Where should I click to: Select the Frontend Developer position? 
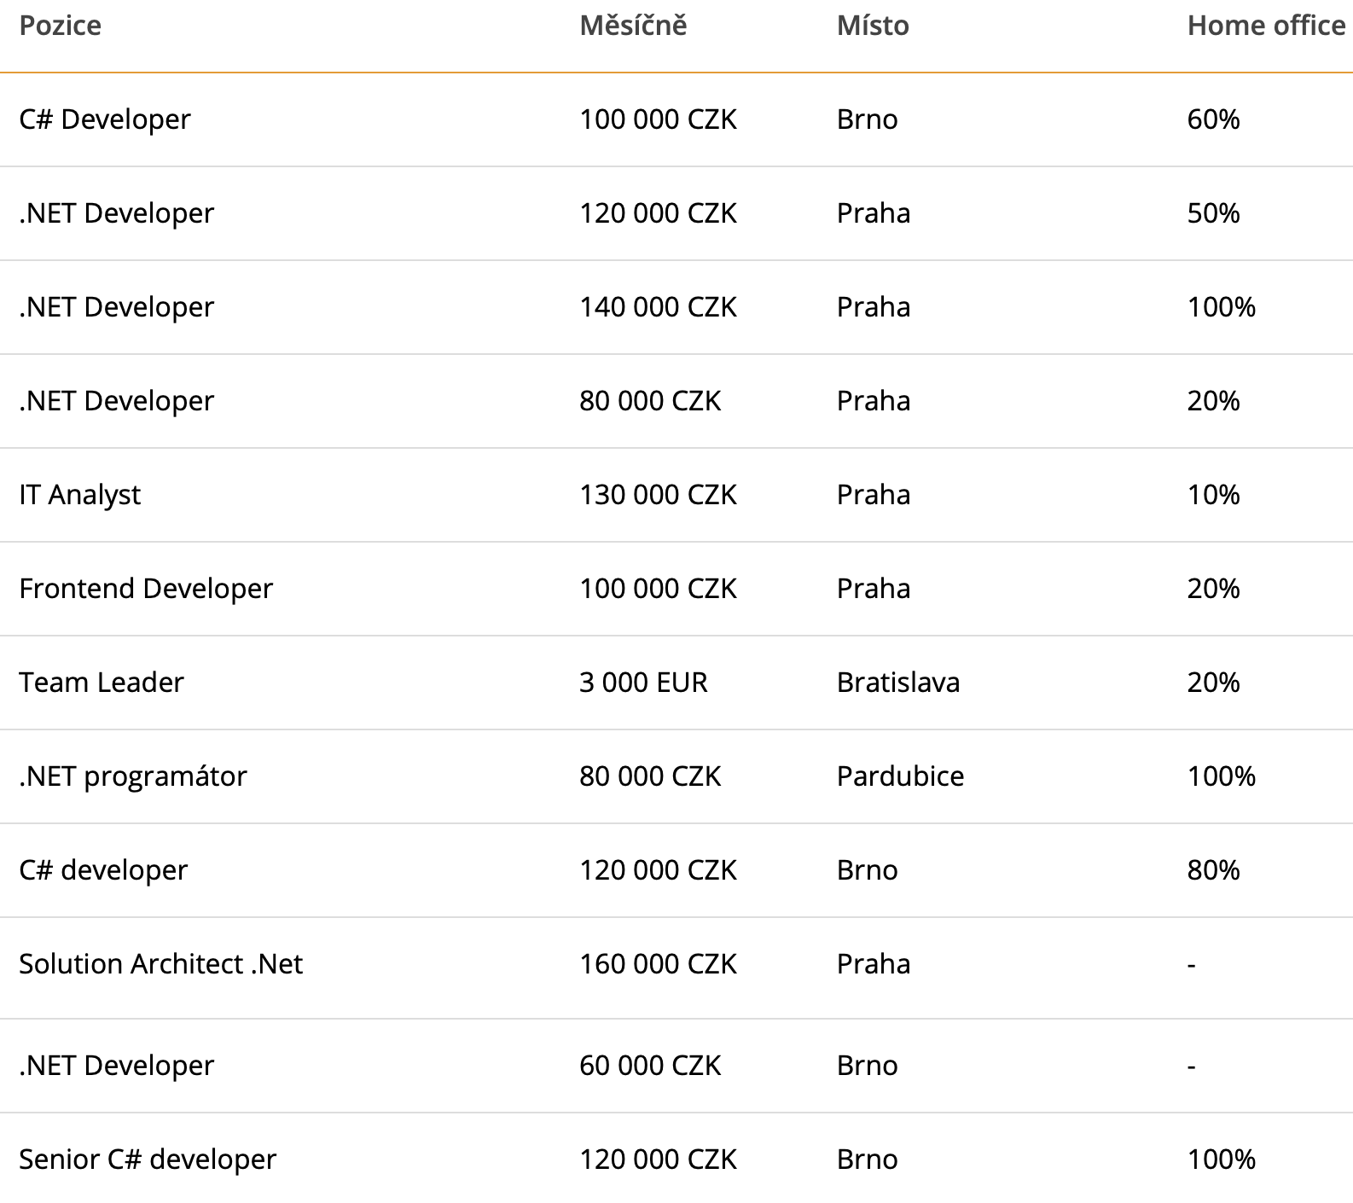(146, 589)
